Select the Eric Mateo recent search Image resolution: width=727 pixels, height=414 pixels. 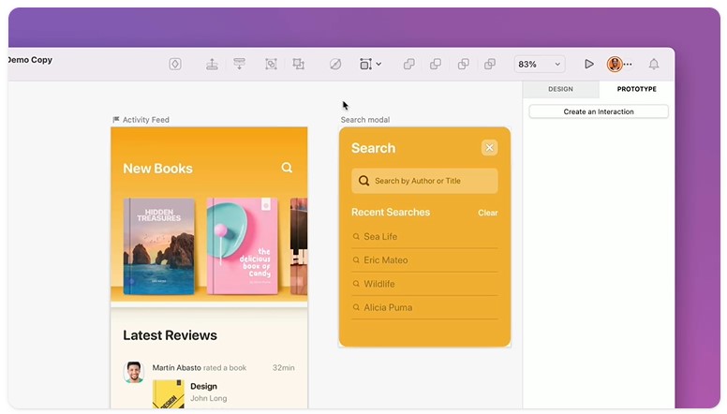(x=424, y=260)
